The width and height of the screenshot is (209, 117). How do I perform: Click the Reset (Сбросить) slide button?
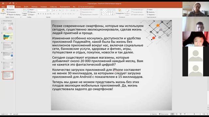pyautogui.click(x=32, y=12)
